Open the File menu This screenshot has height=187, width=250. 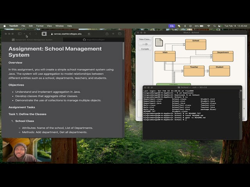click(23, 26)
